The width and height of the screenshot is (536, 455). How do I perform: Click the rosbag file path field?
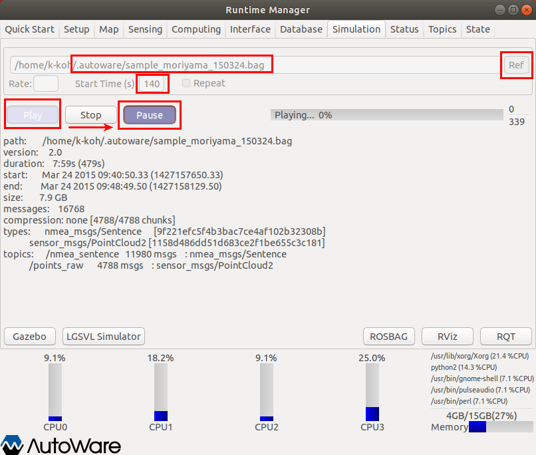click(x=255, y=65)
